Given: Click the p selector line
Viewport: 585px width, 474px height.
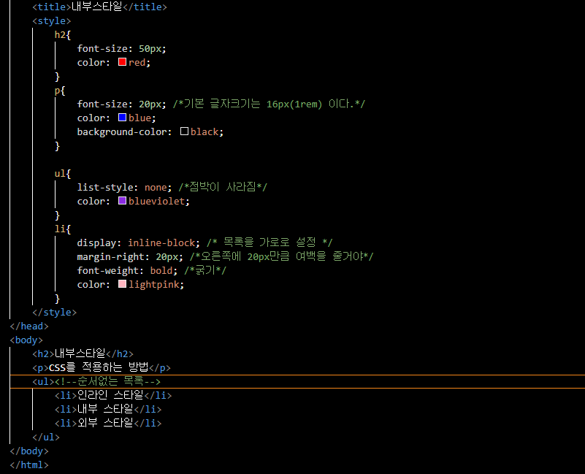Looking at the screenshot, I should click(x=60, y=91).
